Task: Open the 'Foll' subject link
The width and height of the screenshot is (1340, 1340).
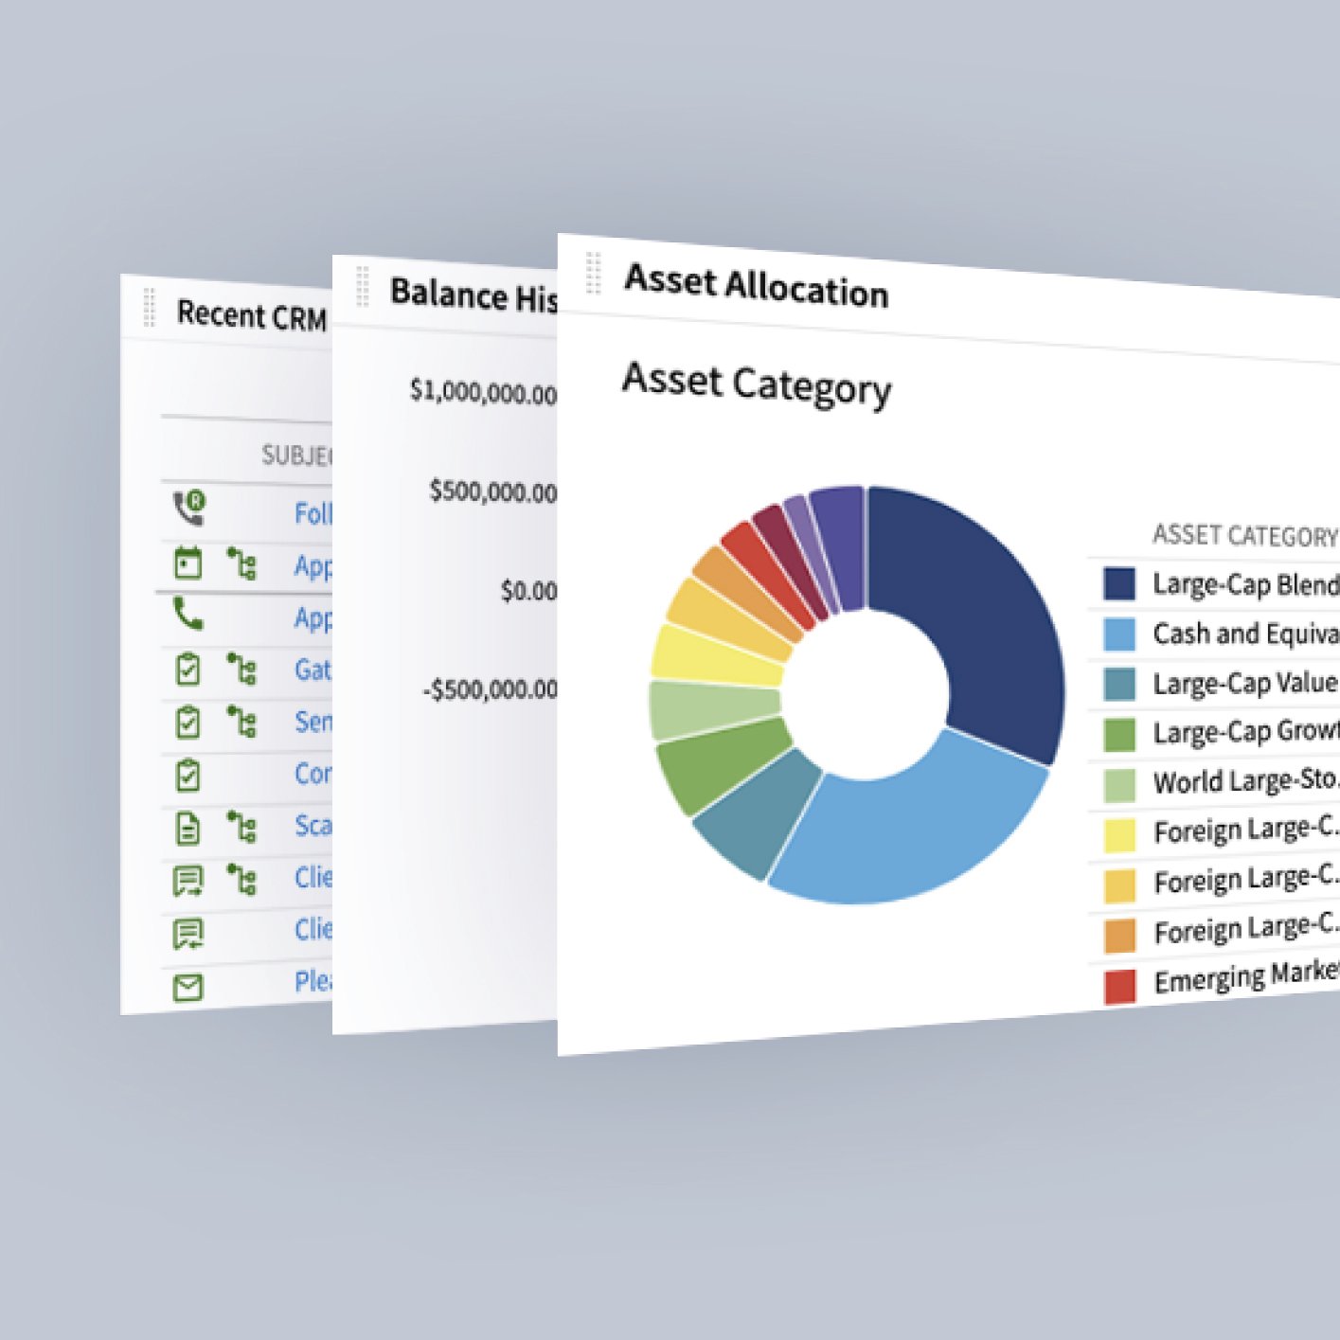Action: 313,513
